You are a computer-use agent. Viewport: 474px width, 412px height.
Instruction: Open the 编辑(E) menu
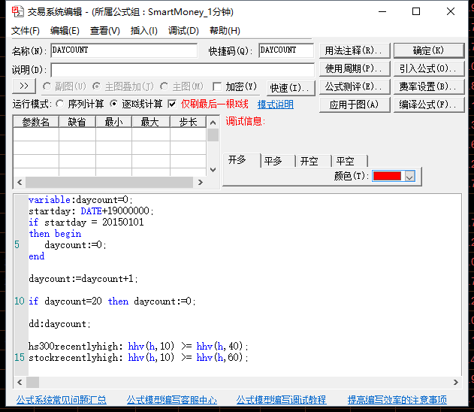click(65, 31)
